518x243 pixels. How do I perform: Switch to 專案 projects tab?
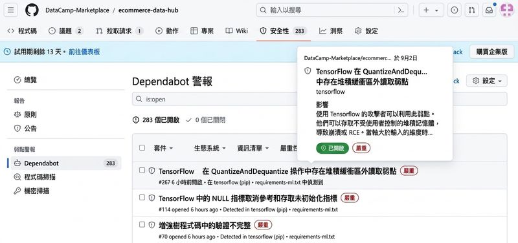[202, 31]
